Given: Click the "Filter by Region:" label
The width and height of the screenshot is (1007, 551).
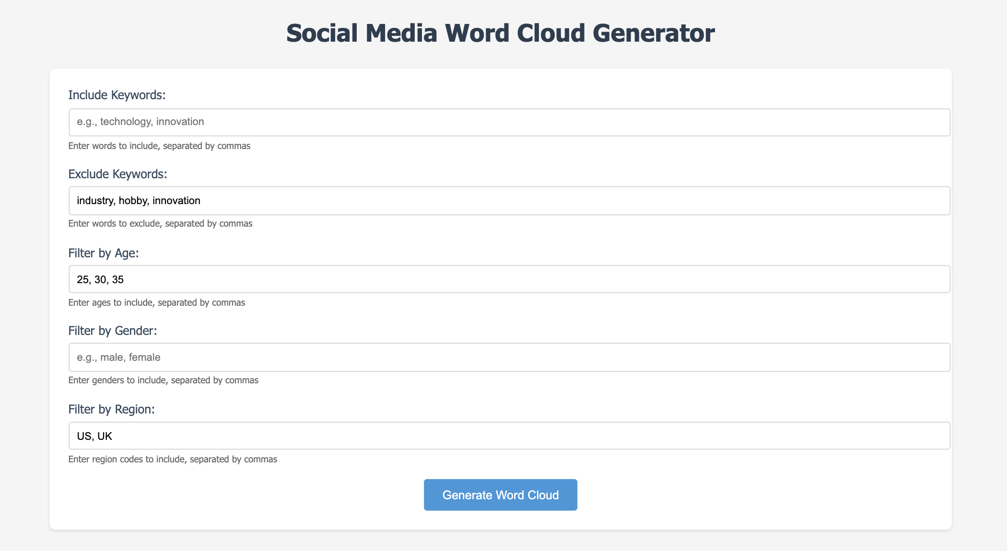Looking at the screenshot, I should coord(112,410).
